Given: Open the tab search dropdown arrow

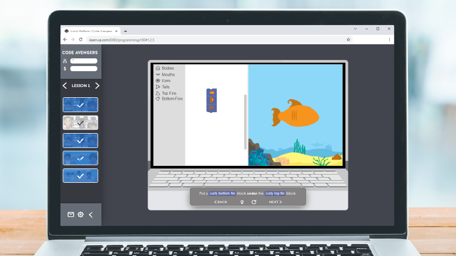Looking at the screenshot, I should [356, 29].
